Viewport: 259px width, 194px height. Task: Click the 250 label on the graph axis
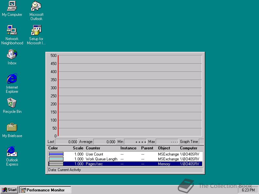click(x=53, y=96)
